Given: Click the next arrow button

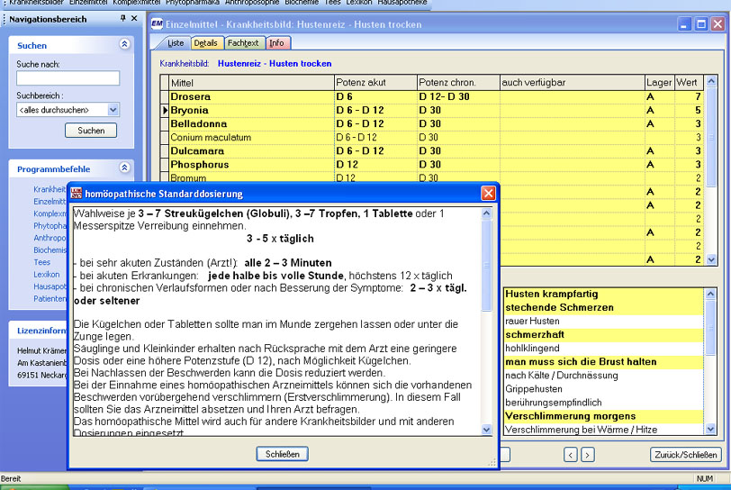Looking at the screenshot, I should [x=587, y=455].
